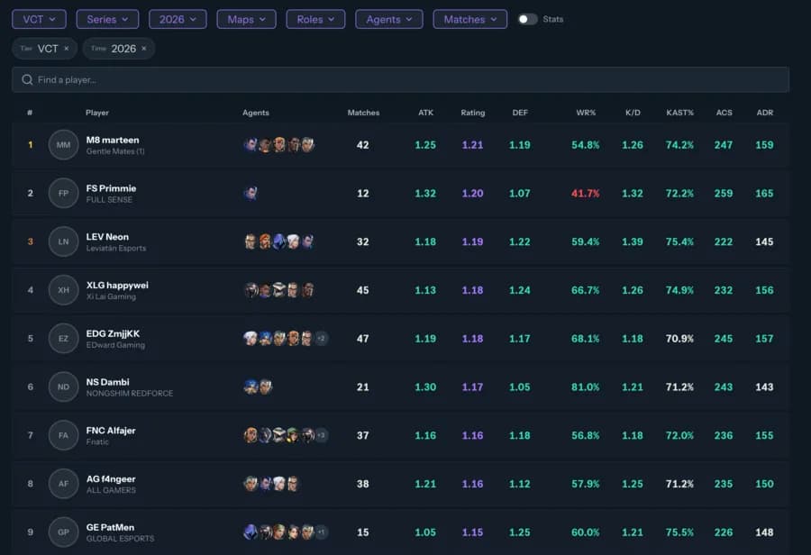This screenshot has height=555, width=811.
Task: Click EDward Gaming team name
Action: pos(115,345)
